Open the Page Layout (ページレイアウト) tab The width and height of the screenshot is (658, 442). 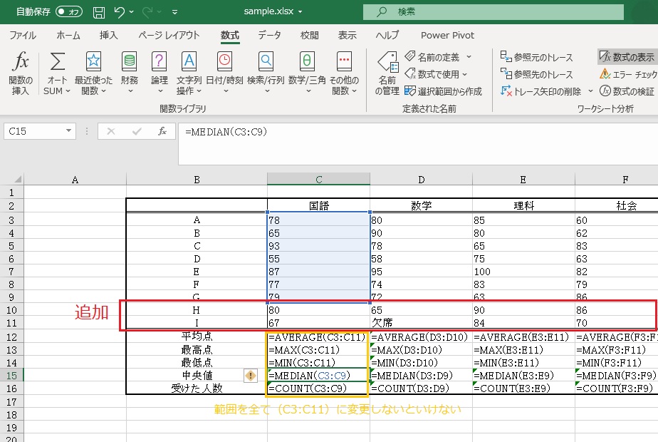point(169,35)
